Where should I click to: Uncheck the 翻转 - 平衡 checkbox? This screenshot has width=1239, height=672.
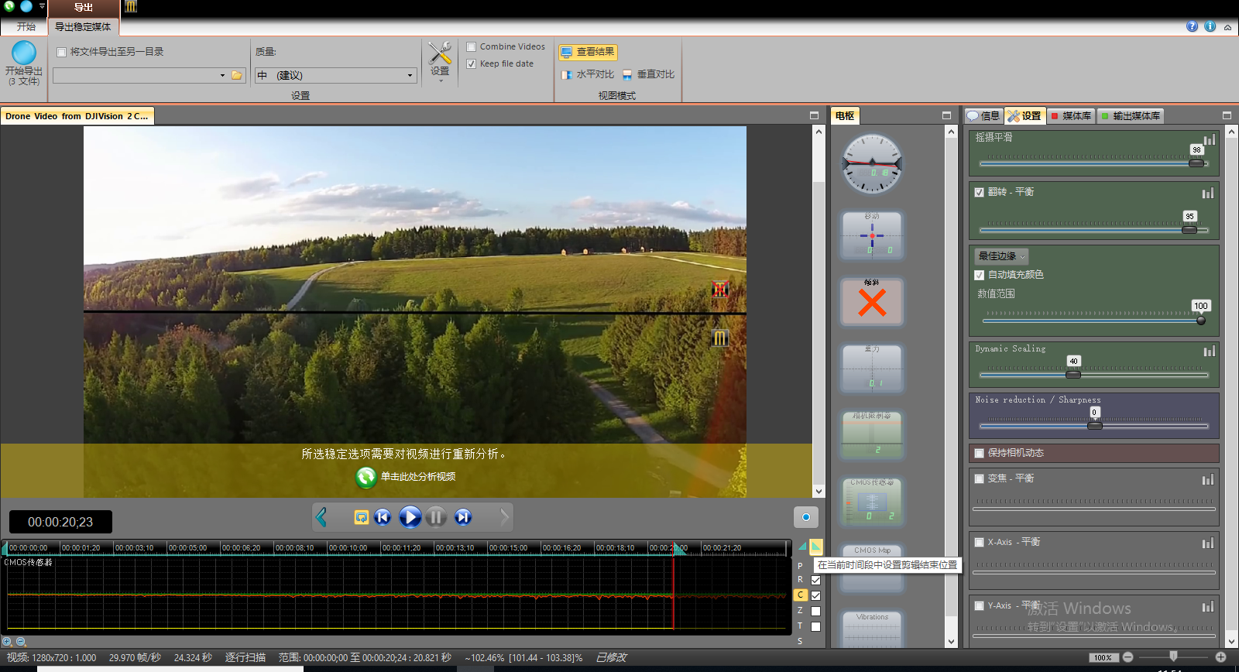point(979,192)
